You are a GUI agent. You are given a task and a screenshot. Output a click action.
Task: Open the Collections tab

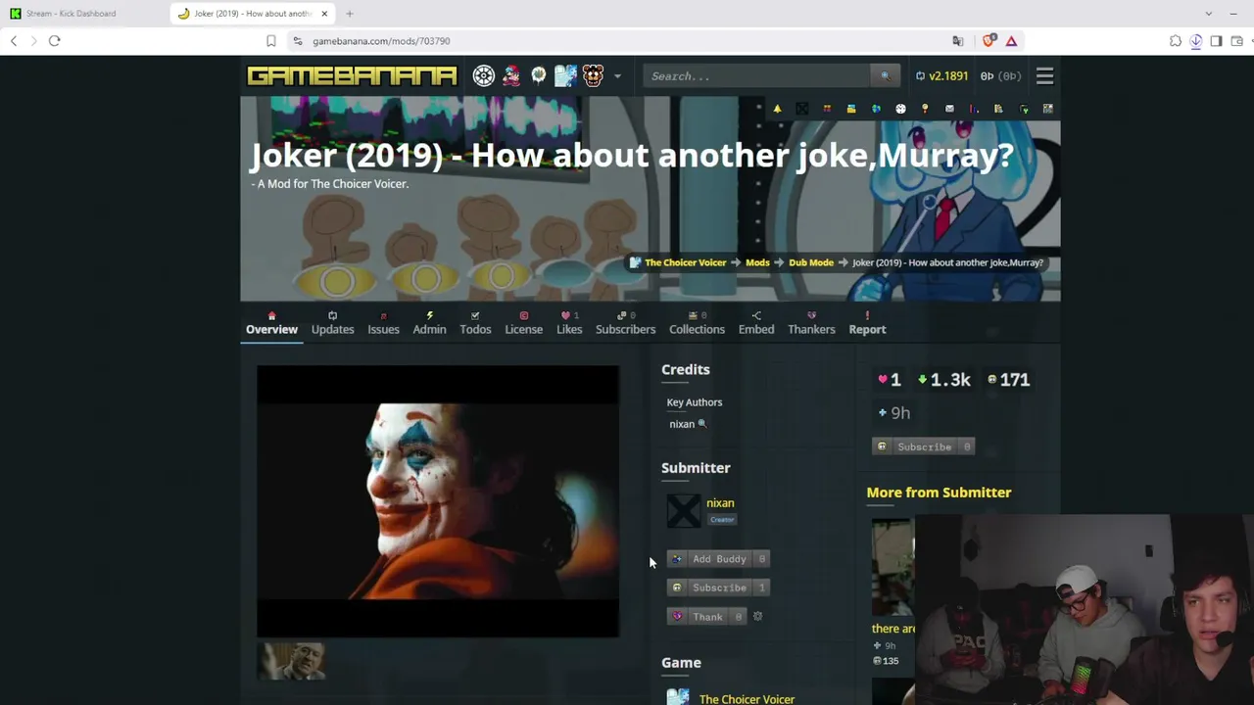tap(697, 323)
